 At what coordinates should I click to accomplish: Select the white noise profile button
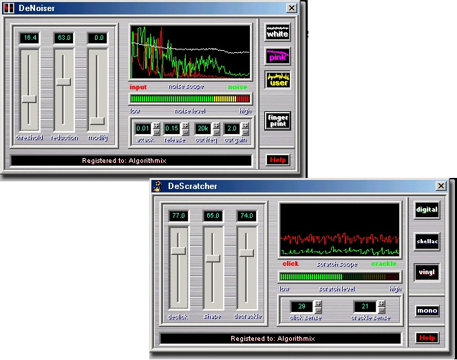pyautogui.click(x=277, y=32)
